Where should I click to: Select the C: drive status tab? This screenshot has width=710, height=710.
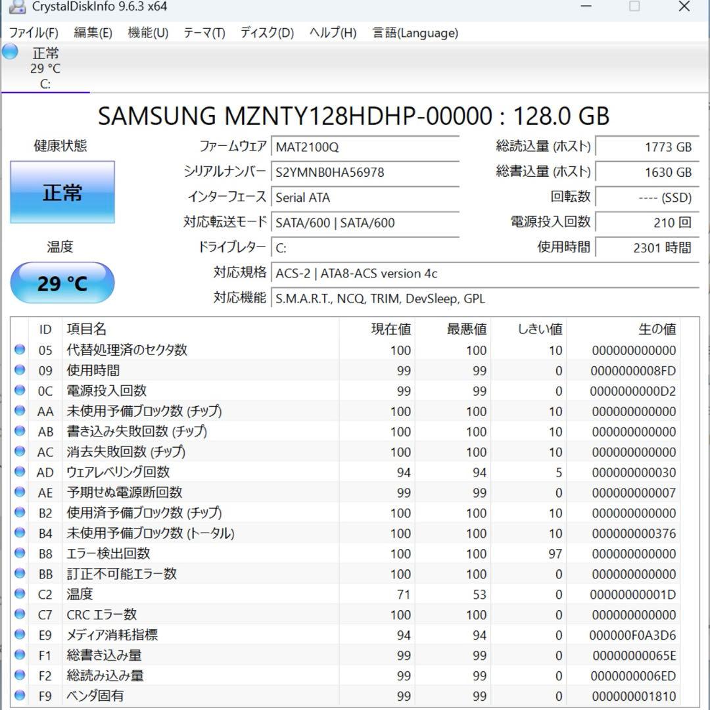(45, 68)
